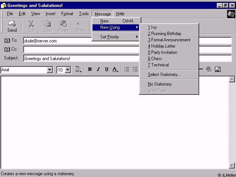236x177 pixels.
Task: Click the body scrollbar down arrow
Action: tap(232, 166)
